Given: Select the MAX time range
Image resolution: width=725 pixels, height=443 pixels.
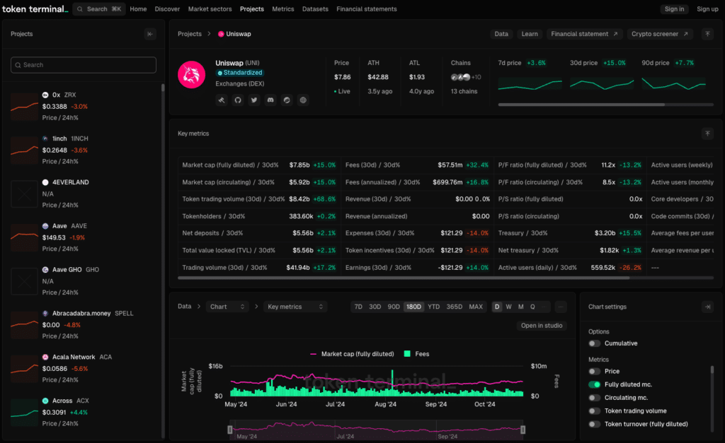Looking at the screenshot, I should [476, 307].
